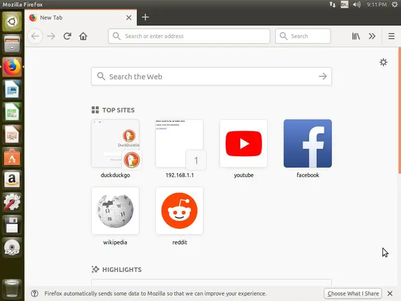Launch LibreOffice Calc from the dock
This screenshot has width=401, height=301.
tap(12, 112)
